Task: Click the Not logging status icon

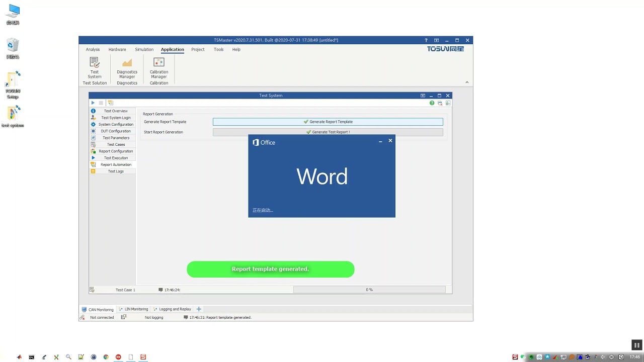Action: 124,317
